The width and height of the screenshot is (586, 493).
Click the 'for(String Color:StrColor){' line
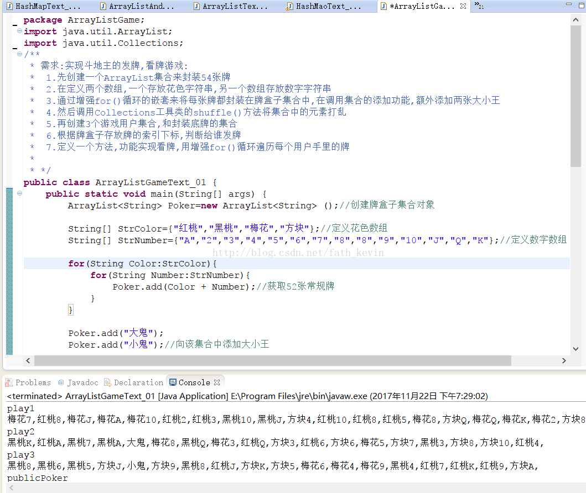pos(142,264)
